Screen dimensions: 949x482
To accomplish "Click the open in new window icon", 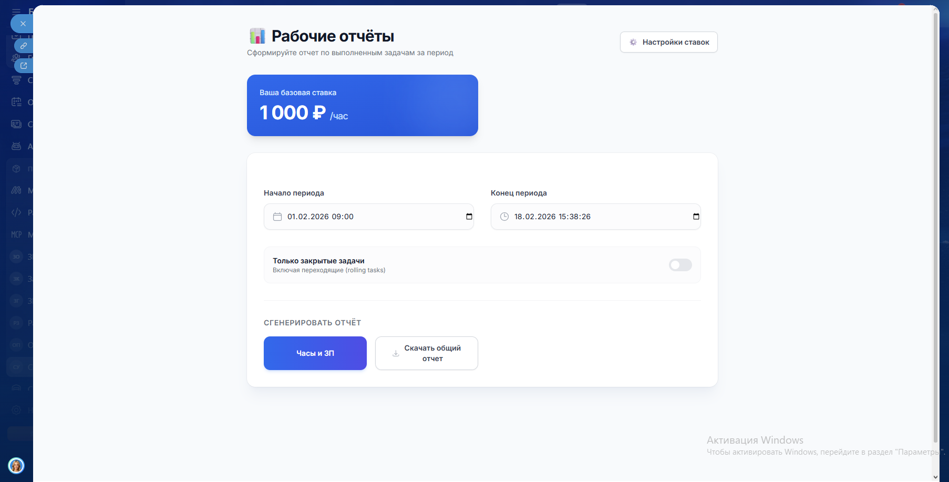I will tap(24, 66).
